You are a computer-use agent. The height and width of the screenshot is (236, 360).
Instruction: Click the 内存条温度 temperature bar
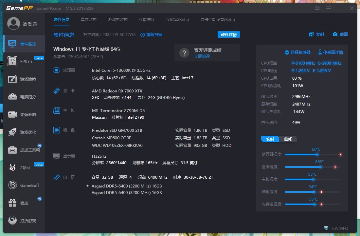pos(313,204)
